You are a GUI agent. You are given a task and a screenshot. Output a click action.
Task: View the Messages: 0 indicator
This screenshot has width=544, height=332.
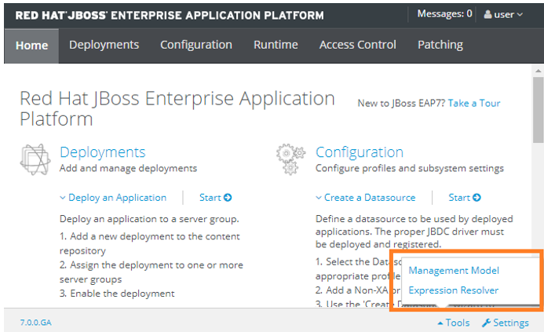444,13
